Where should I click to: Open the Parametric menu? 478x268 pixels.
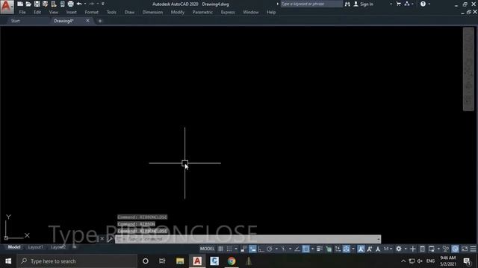pos(202,12)
